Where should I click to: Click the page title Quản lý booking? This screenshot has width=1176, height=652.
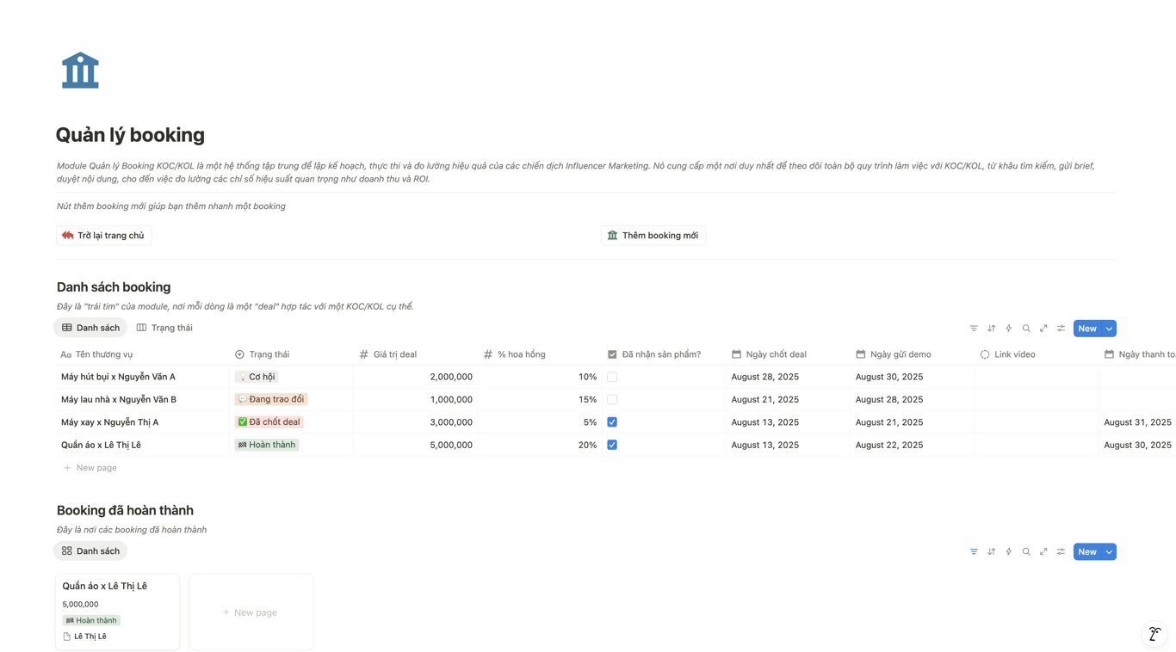coord(130,135)
